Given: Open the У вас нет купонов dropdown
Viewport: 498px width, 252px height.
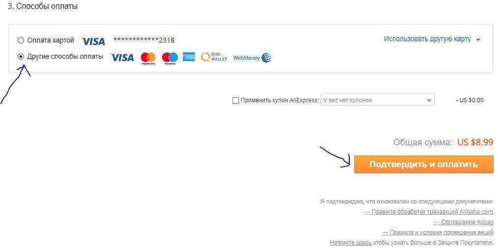Looking at the screenshot, I should click(x=377, y=100).
